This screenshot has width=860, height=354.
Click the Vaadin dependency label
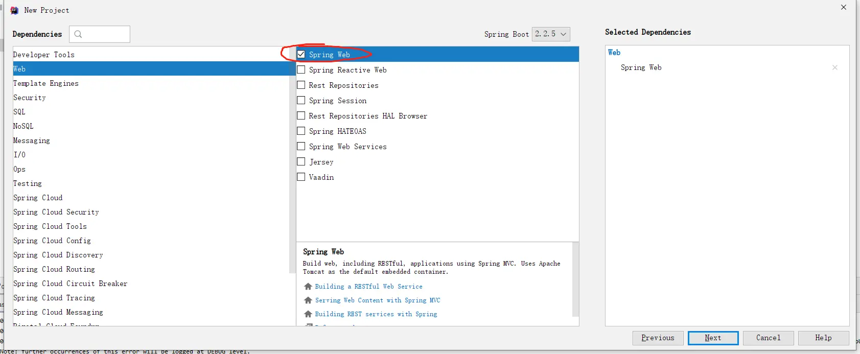click(321, 177)
